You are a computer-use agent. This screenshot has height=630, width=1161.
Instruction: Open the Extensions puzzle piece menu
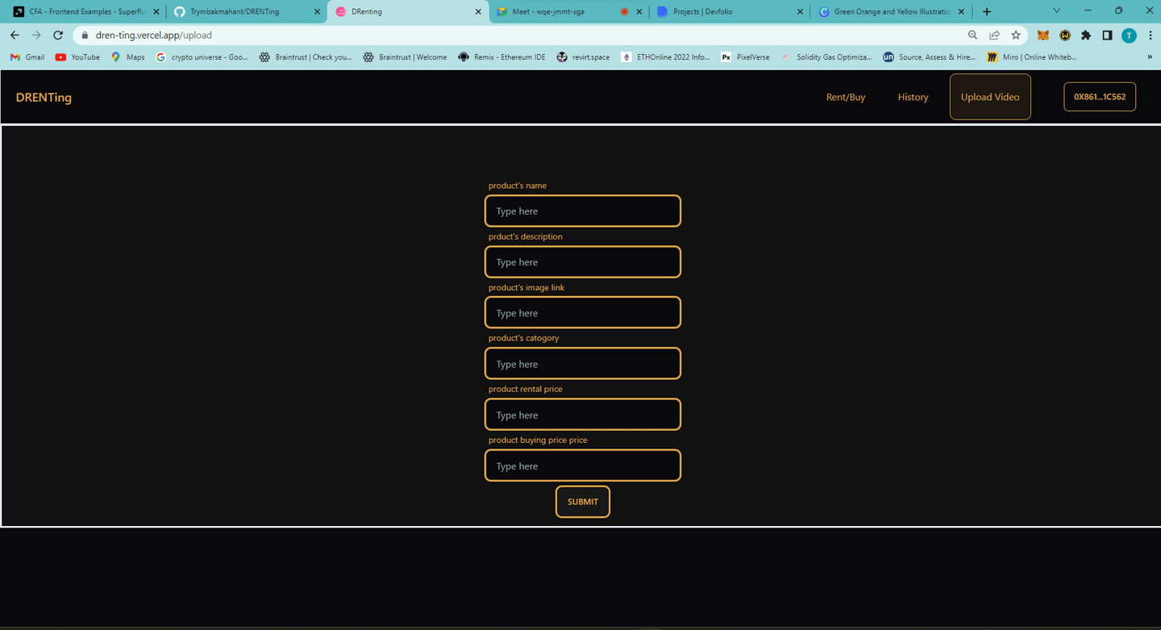tap(1086, 35)
